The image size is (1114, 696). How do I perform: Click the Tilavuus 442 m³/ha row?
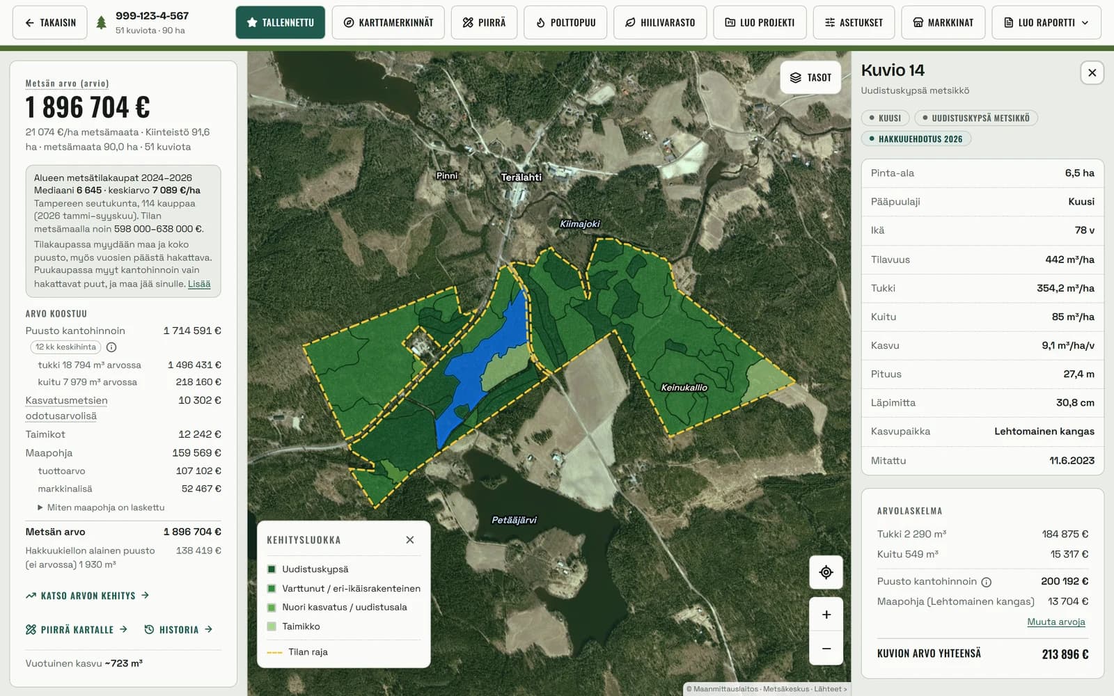[982, 259]
